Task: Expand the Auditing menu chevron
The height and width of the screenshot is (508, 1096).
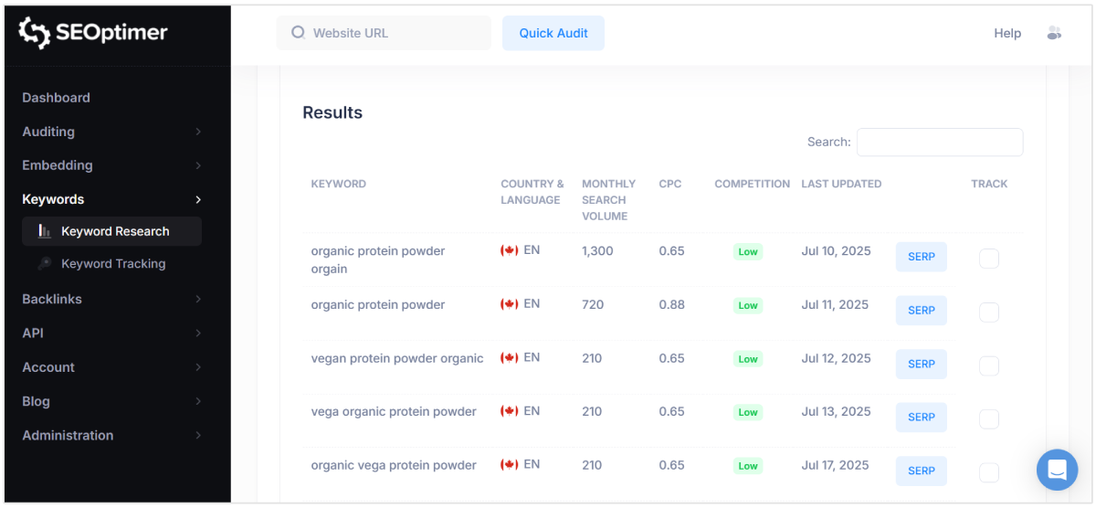Action: (x=198, y=132)
